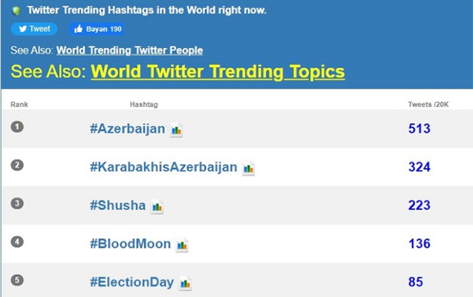Open the #BloodMoon hashtag link
This screenshot has width=473, height=297.
click(131, 244)
